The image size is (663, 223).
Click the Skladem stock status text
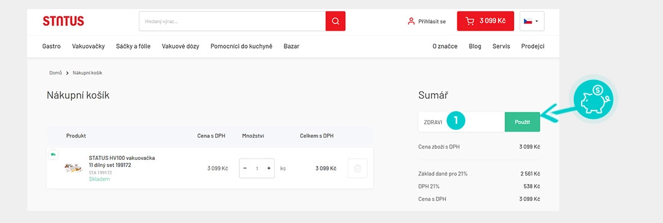99,179
